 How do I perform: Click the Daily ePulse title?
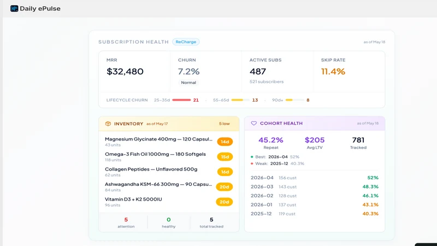click(40, 9)
